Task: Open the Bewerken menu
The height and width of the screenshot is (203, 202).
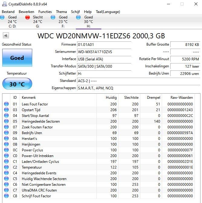Action: pyautogui.click(x=26, y=12)
